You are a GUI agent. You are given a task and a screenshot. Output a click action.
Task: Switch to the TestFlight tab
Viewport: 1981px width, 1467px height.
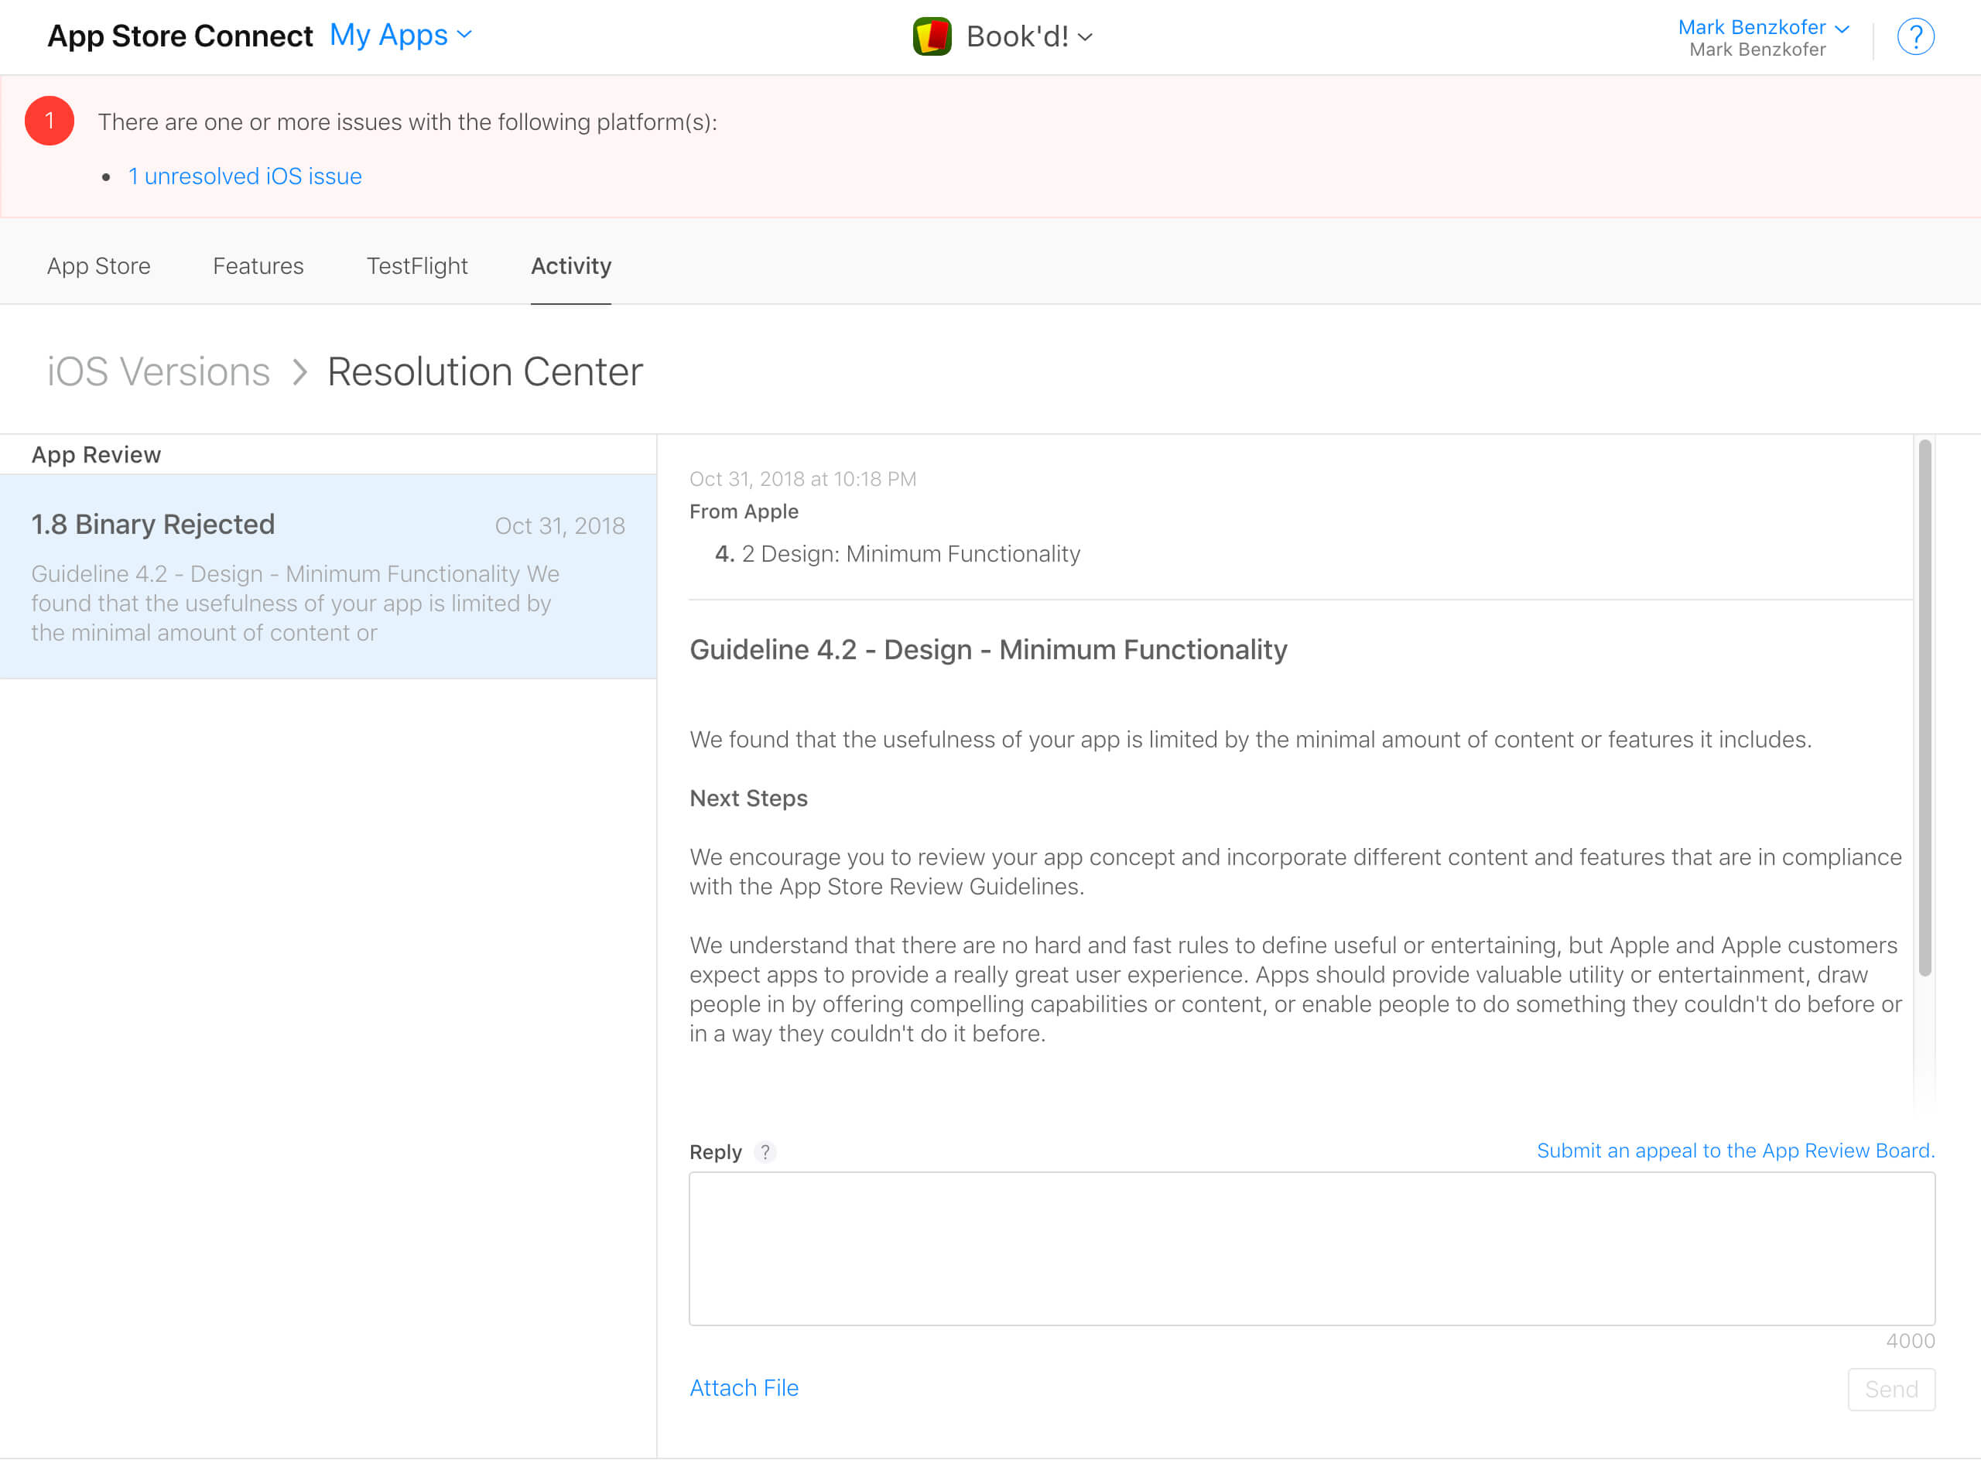pyautogui.click(x=417, y=265)
